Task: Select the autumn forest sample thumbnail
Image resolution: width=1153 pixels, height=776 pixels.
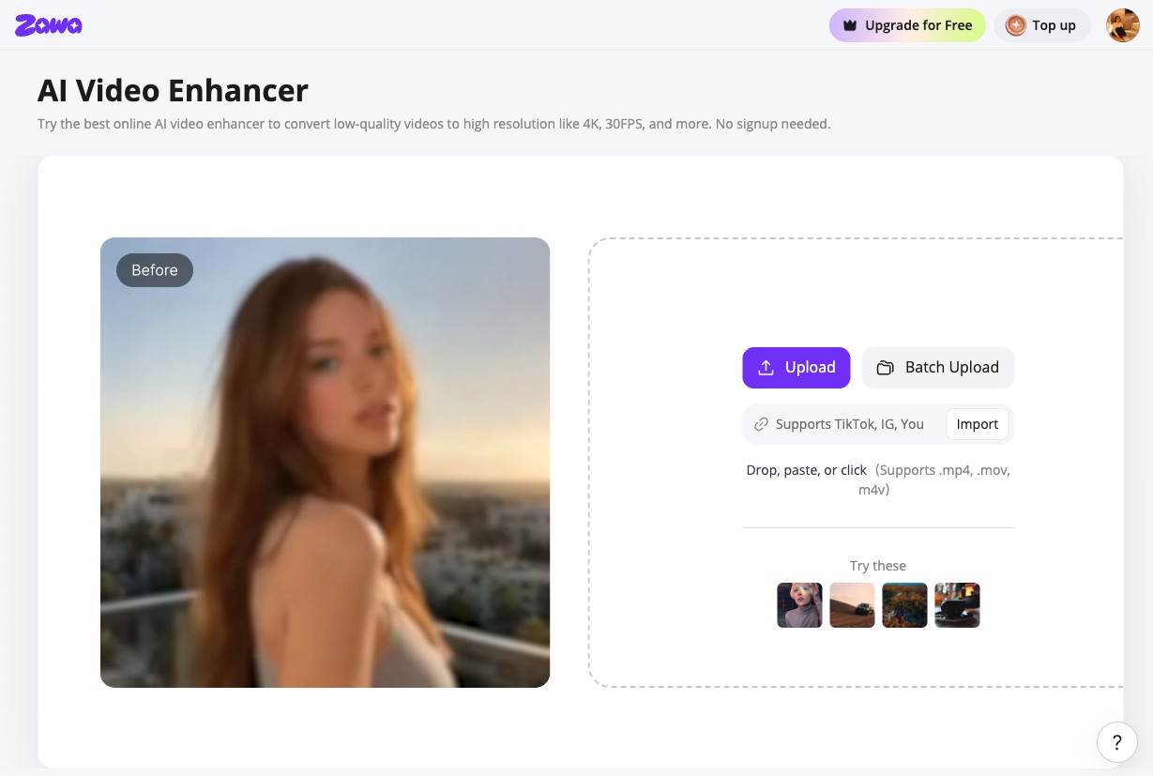Action: click(904, 605)
